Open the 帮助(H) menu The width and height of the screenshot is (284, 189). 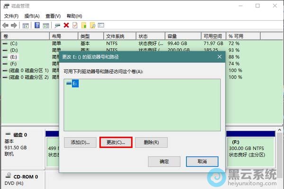74,16
